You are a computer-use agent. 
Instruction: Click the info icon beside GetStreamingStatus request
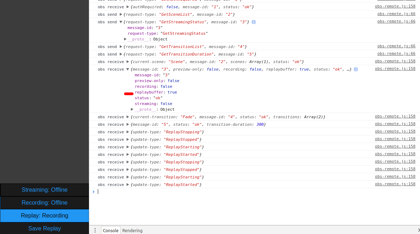pyautogui.click(x=254, y=22)
